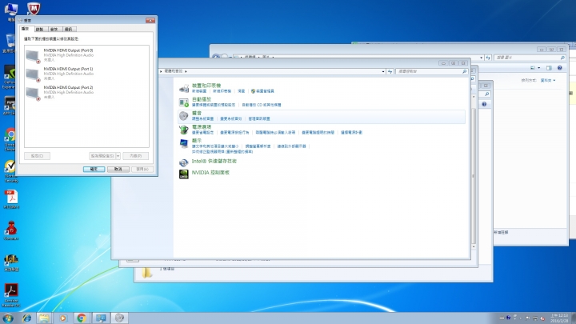
Task: Open the AutoPlay icon
Action: [x=184, y=102]
